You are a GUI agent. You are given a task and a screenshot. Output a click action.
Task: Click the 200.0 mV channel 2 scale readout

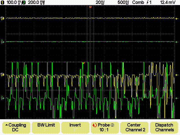pos(36,3)
